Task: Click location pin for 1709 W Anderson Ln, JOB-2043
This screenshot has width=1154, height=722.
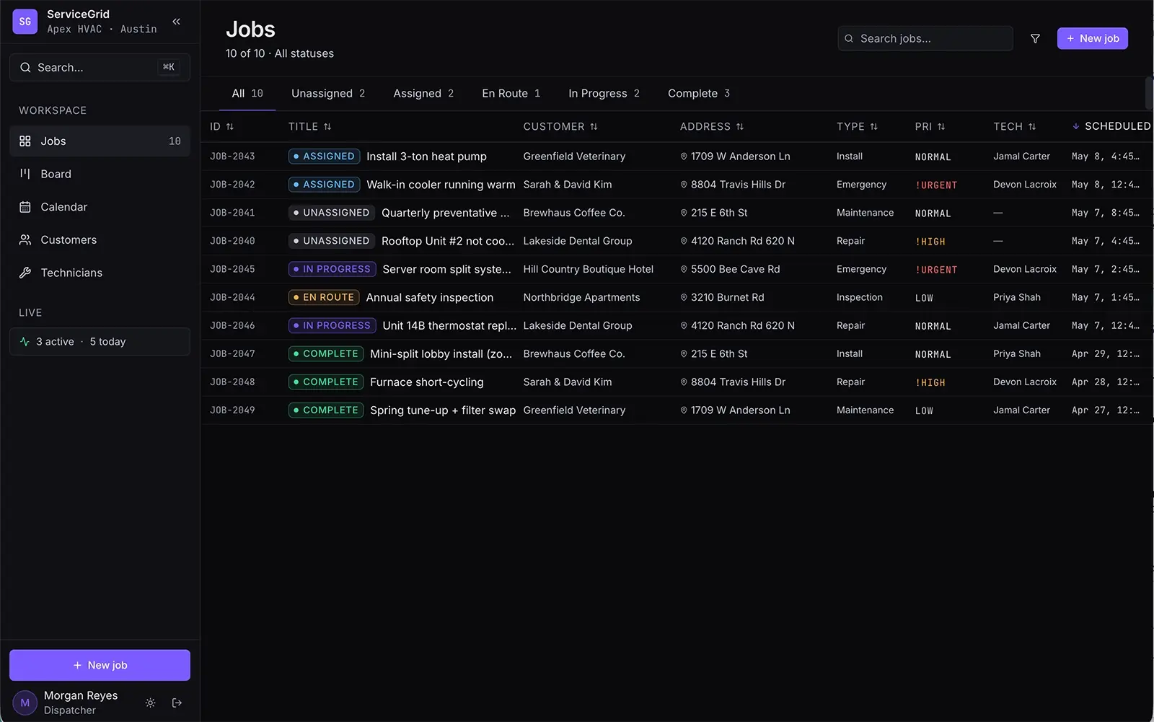Action: click(x=684, y=157)
